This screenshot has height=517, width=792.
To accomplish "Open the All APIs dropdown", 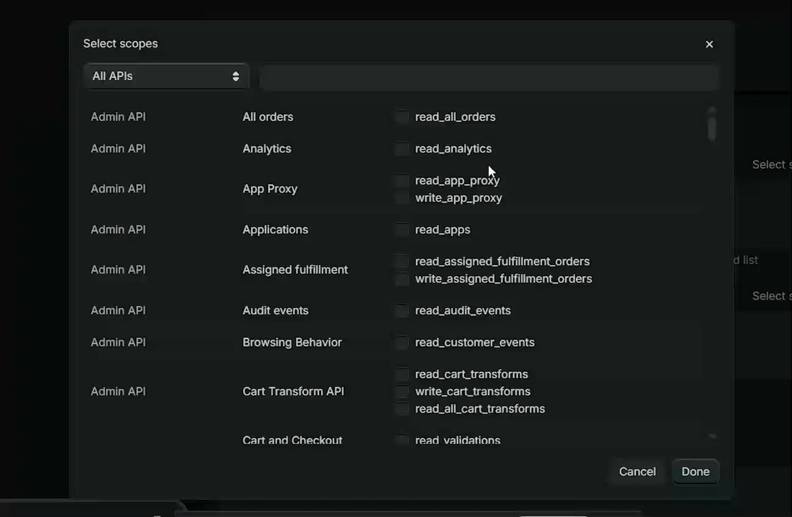I will [166, 77].
